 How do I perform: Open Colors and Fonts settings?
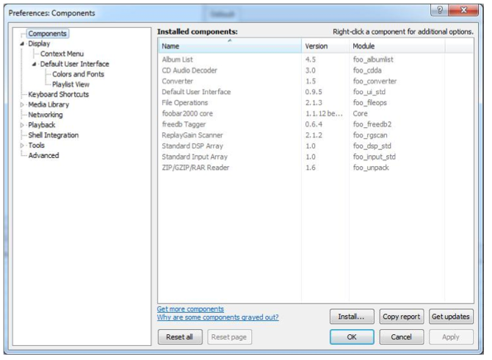click(x=78, y=74)
